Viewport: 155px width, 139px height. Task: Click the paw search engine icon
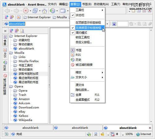(x=114, y=24)
